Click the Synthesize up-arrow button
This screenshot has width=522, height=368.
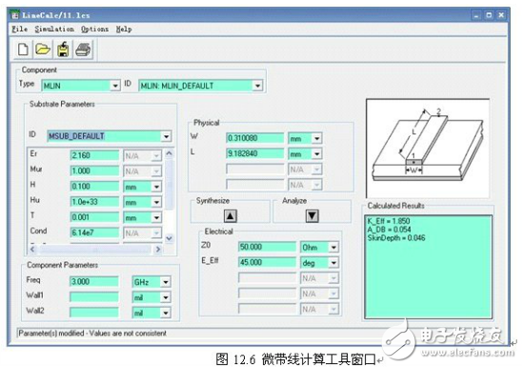[x=231, y=216]
